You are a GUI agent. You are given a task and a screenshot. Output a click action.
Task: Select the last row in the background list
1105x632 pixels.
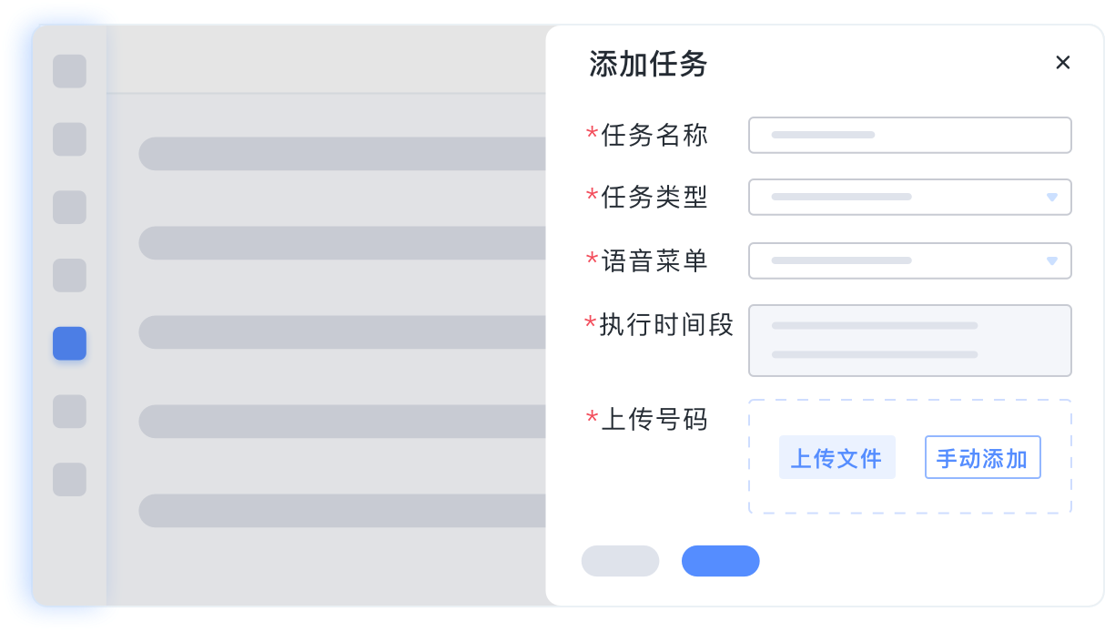[x=341, y=511]
